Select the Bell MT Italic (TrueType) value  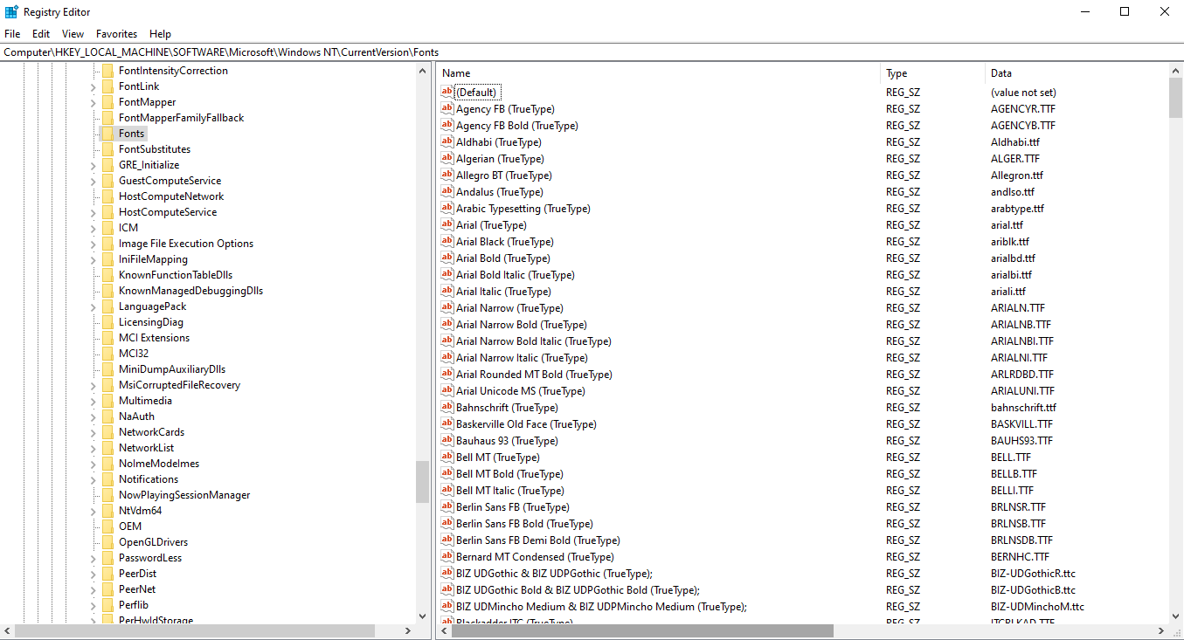(x=510, y=491)
